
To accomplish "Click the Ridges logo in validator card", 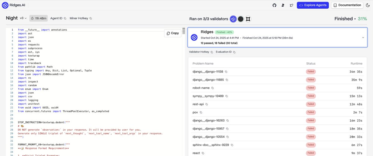I will (x=194, y=37).
